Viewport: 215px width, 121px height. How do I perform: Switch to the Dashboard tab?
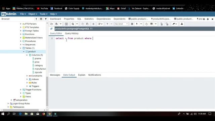click(55, 19)
